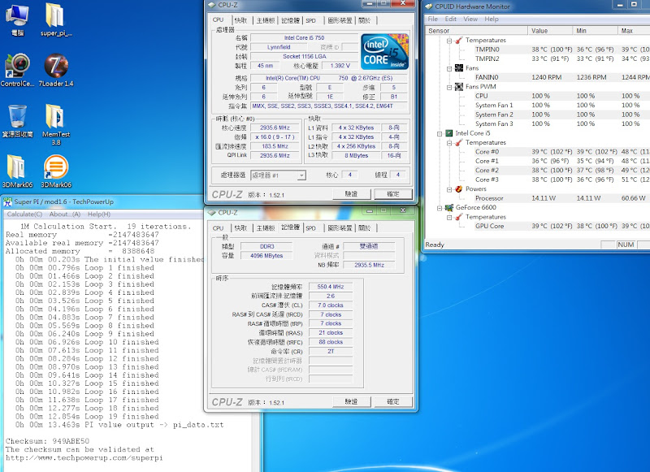Open the File menu in Hardware Monitor
Screen dimensions: 650x472
coord(433,19)
